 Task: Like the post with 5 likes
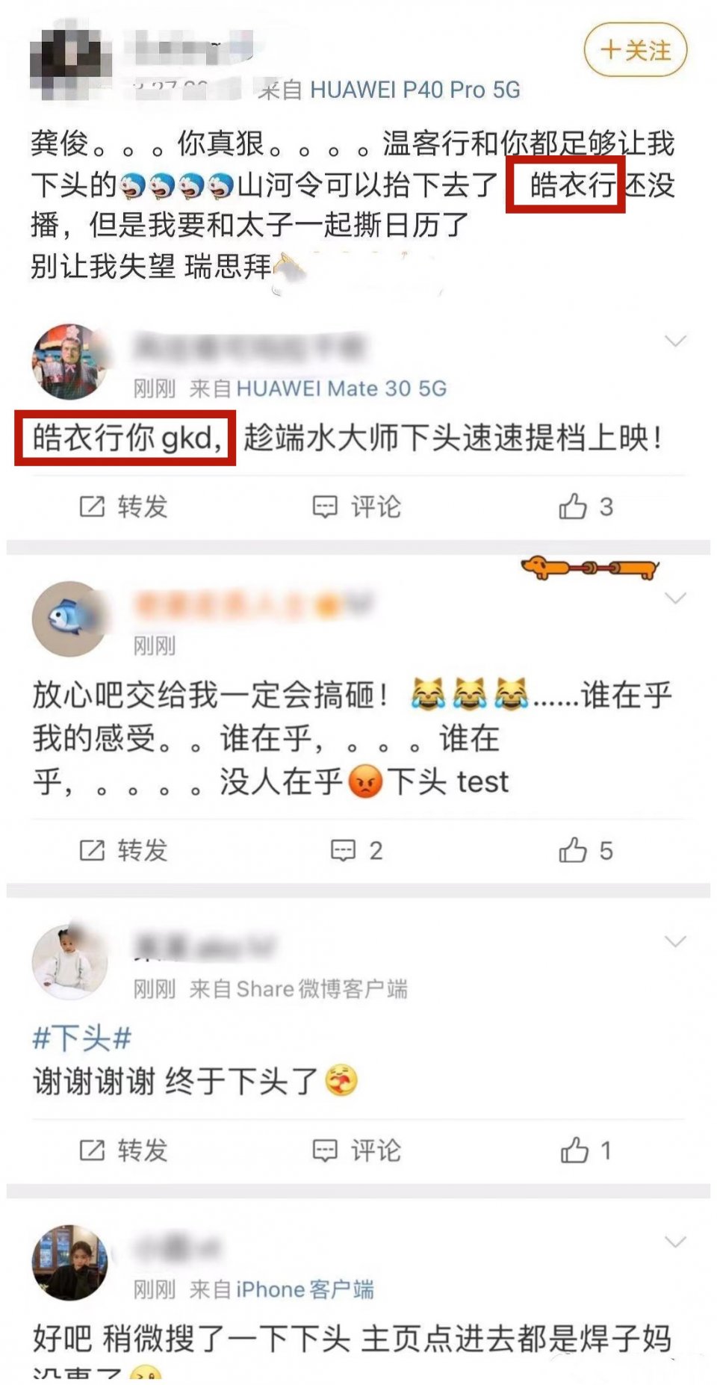coord(586,850)
